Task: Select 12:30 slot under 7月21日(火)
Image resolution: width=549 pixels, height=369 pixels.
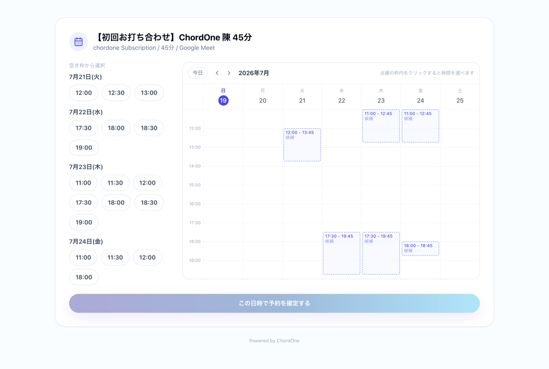Action: pyautogui.click(x=116, y=93)
